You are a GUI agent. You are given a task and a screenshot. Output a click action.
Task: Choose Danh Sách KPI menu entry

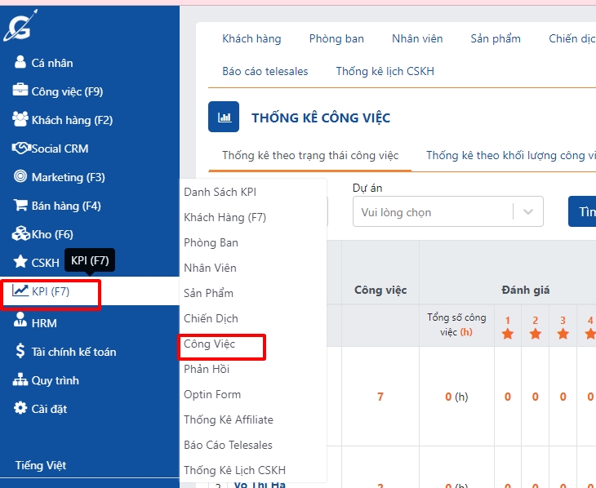(x=220, y=192)
